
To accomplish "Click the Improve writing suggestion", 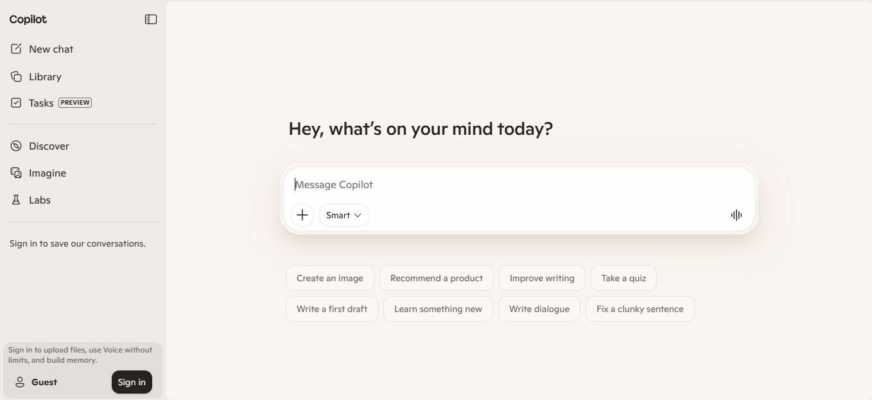I will pyautogui.click(x=542, y=278).
